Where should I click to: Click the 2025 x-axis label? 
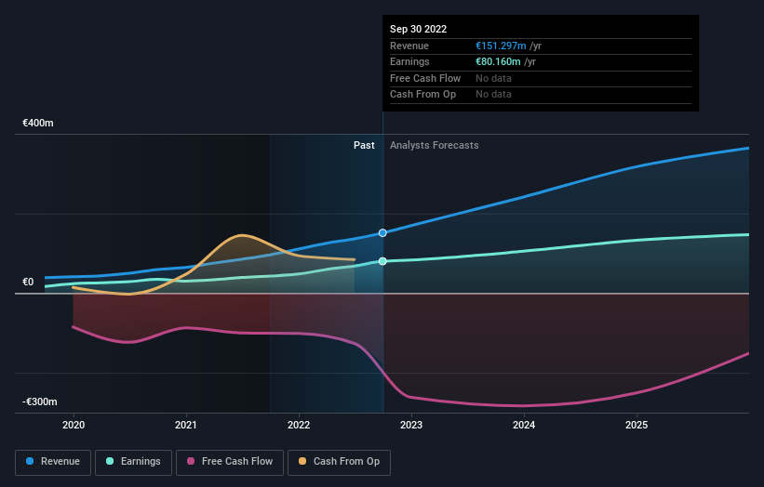coord(637,425)
